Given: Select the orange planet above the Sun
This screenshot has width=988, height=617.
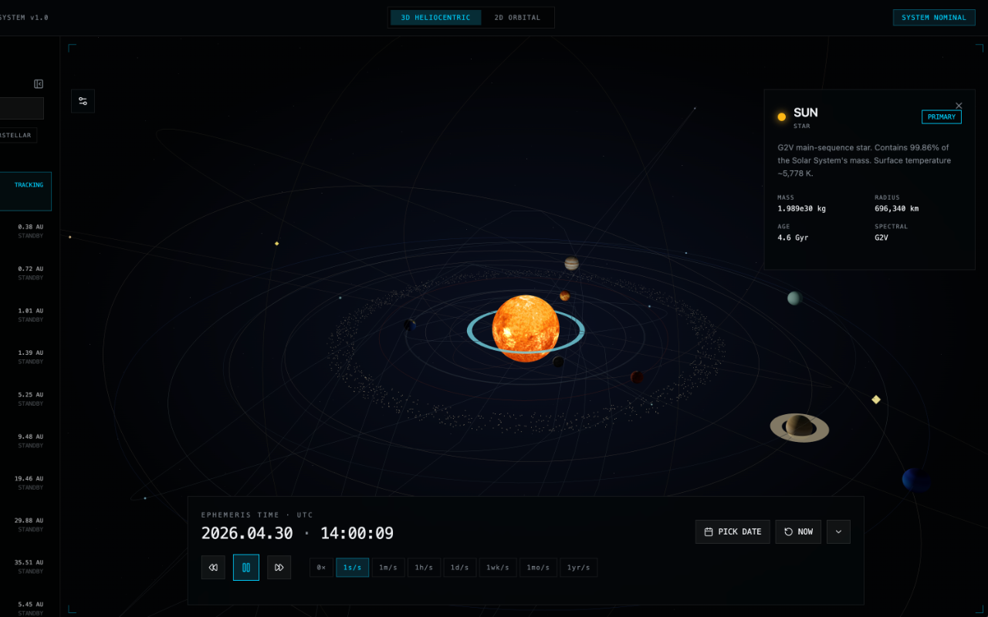Looking at the screenshot, I should (565, 296).
